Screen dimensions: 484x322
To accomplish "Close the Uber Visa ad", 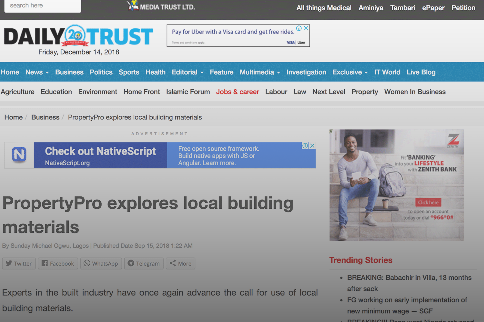I will coord(306,28).
